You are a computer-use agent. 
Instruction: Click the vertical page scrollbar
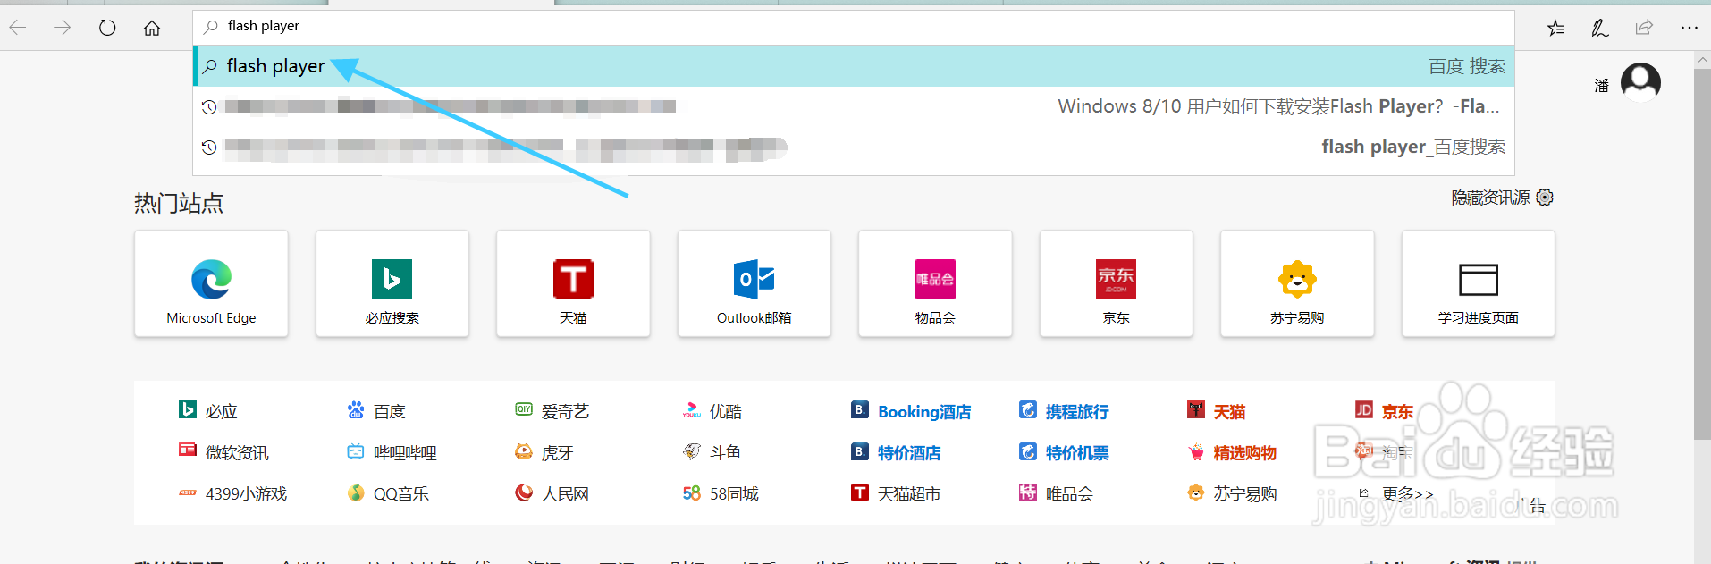tap(1702, 255)
